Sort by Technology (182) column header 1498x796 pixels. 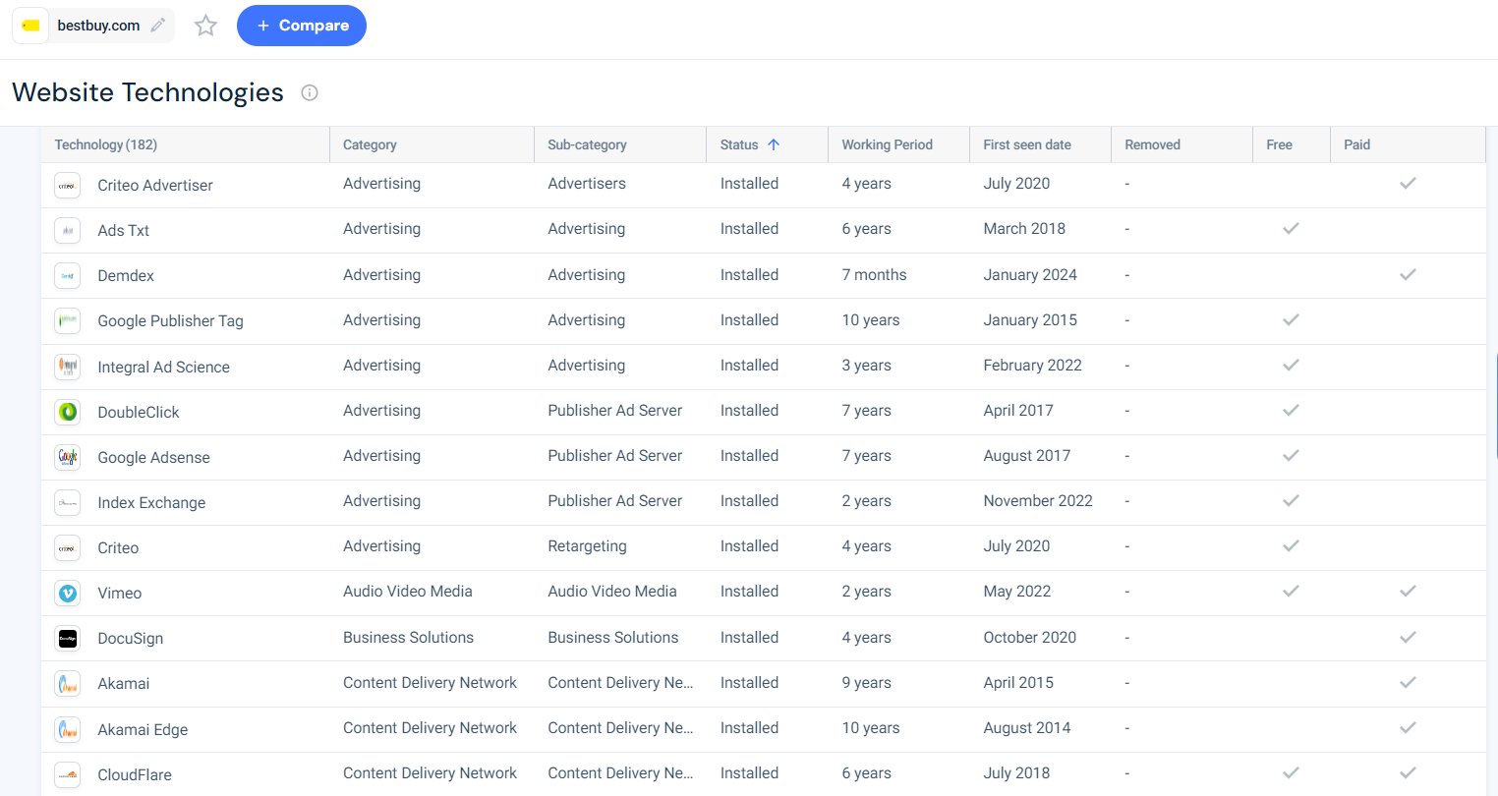[x=106, y=144]
